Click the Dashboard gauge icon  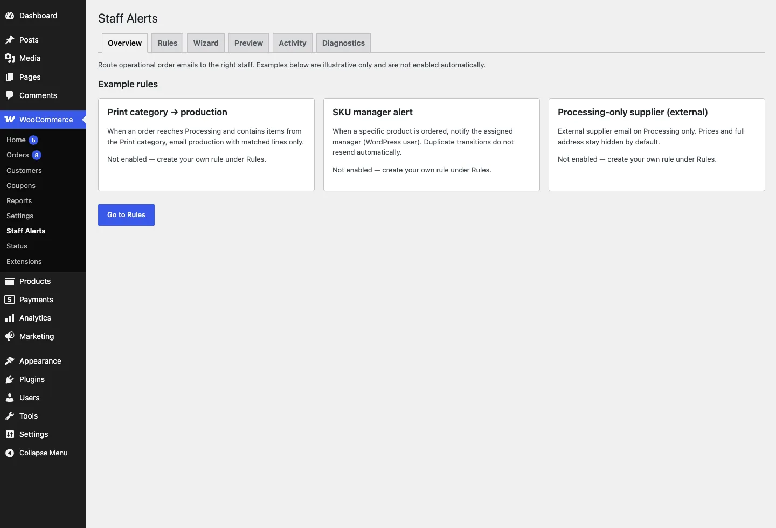coord(10,16)
